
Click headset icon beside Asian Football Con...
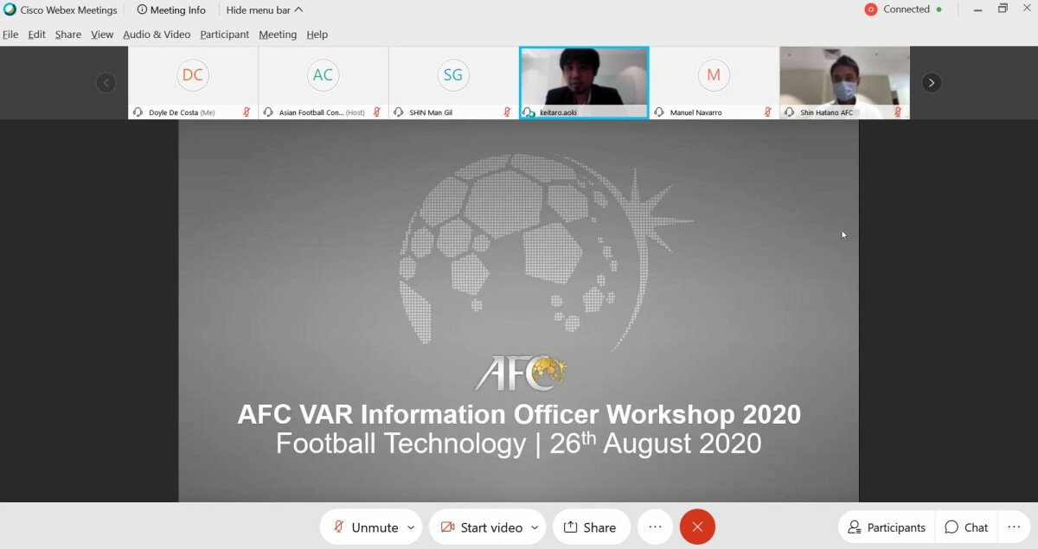tap(268, 112)
